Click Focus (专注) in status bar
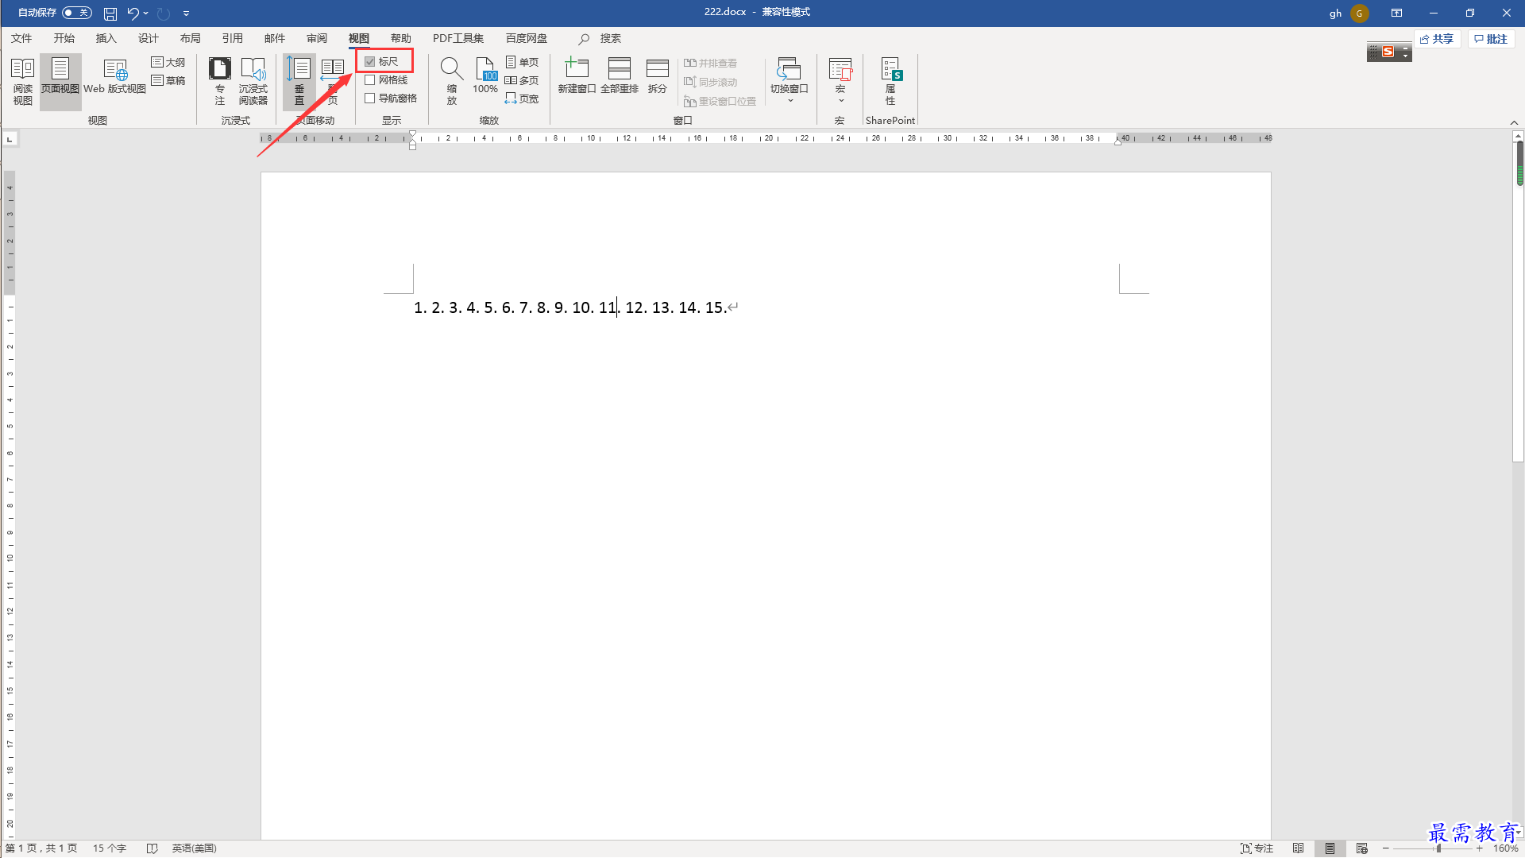This screenshot has height=858, width=1525. tap(1257, 848)
